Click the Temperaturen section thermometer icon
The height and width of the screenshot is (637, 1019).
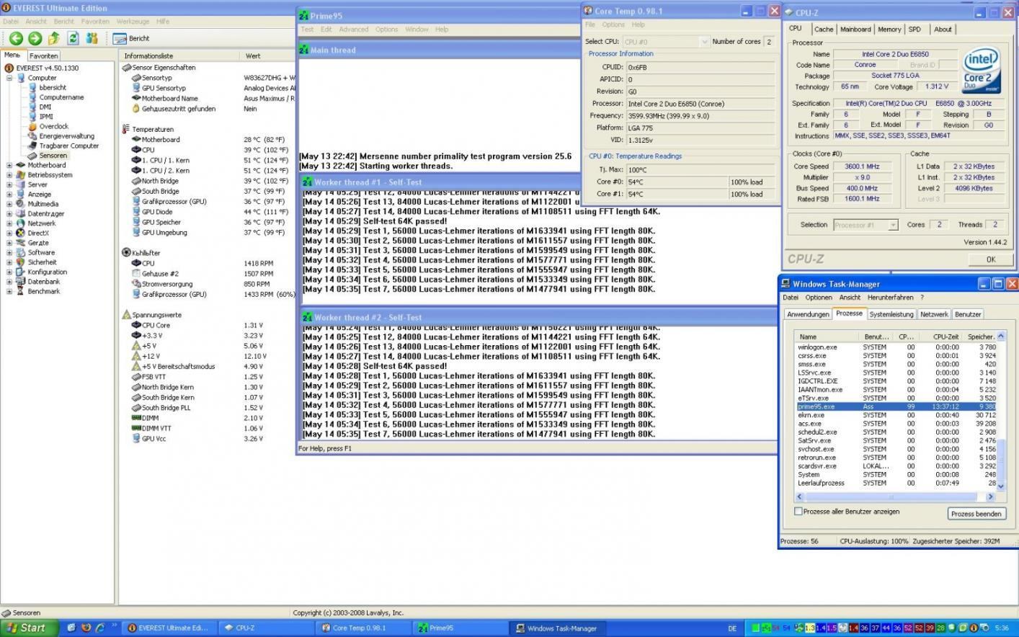tap(126, 129)
